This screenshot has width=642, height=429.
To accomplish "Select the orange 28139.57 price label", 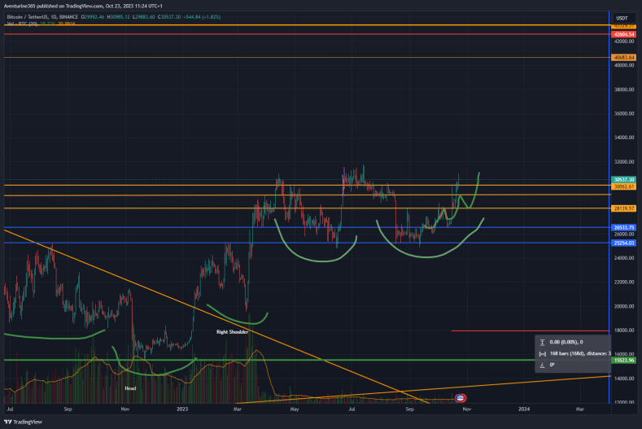I will (624, 208).
